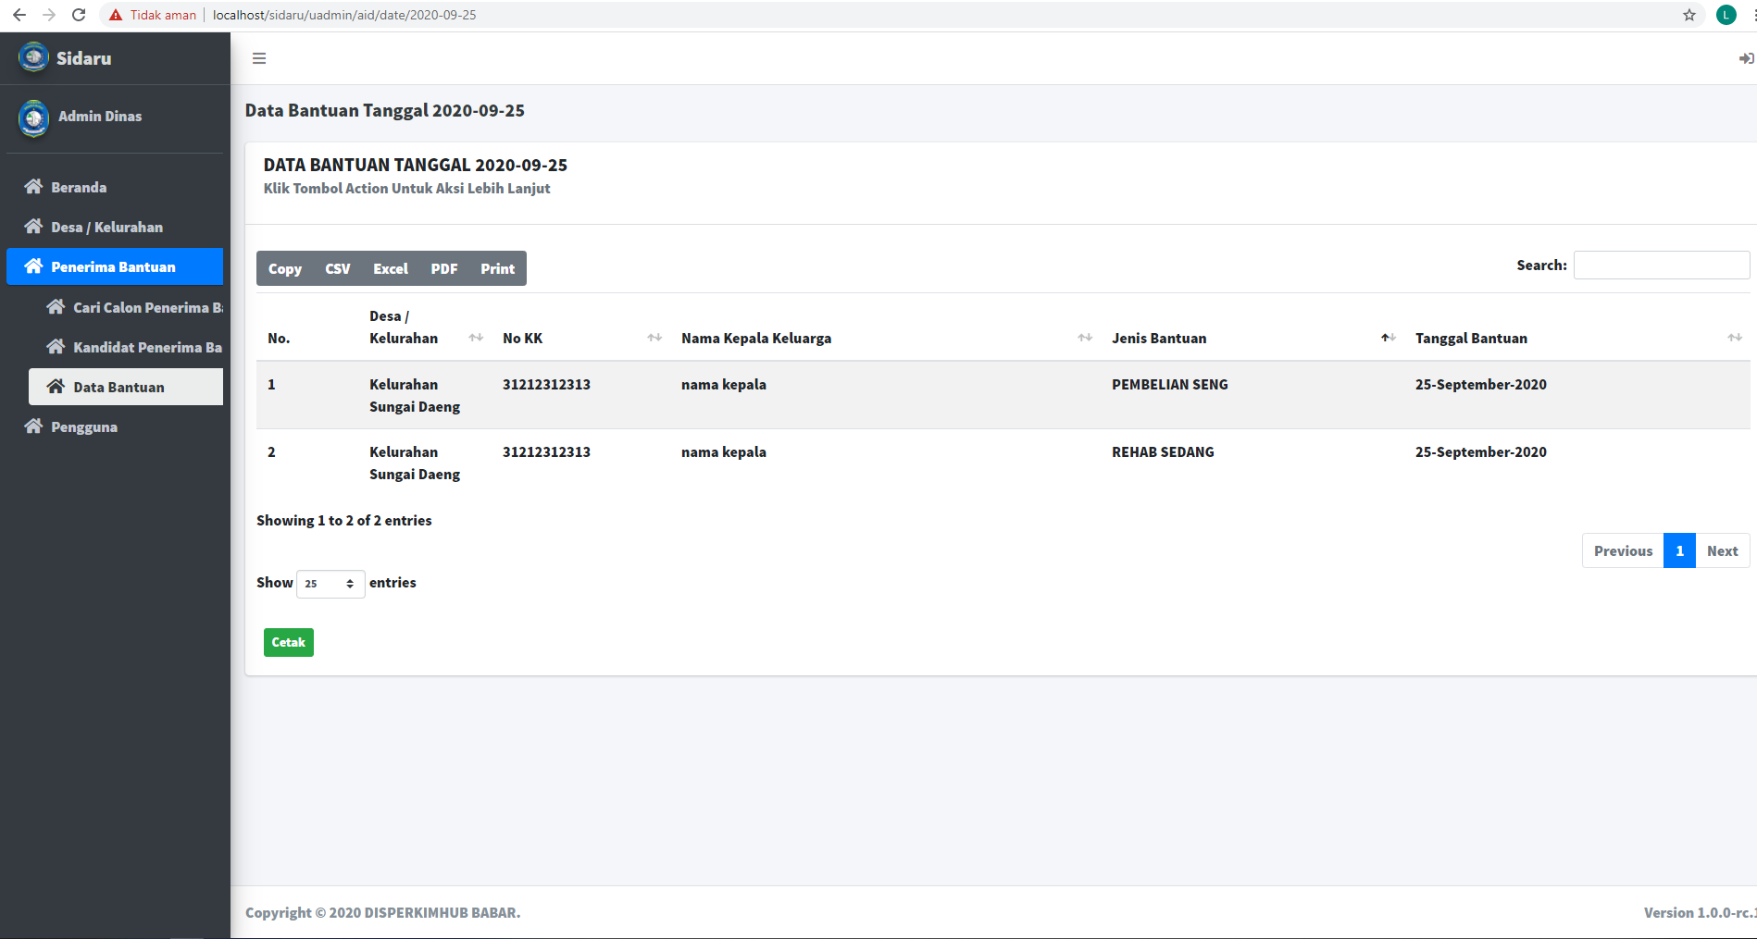The width and height of the screenshot is (1757, 939).
Task: Go to the Next pagination page
Action: click(x=1722, y=550)
